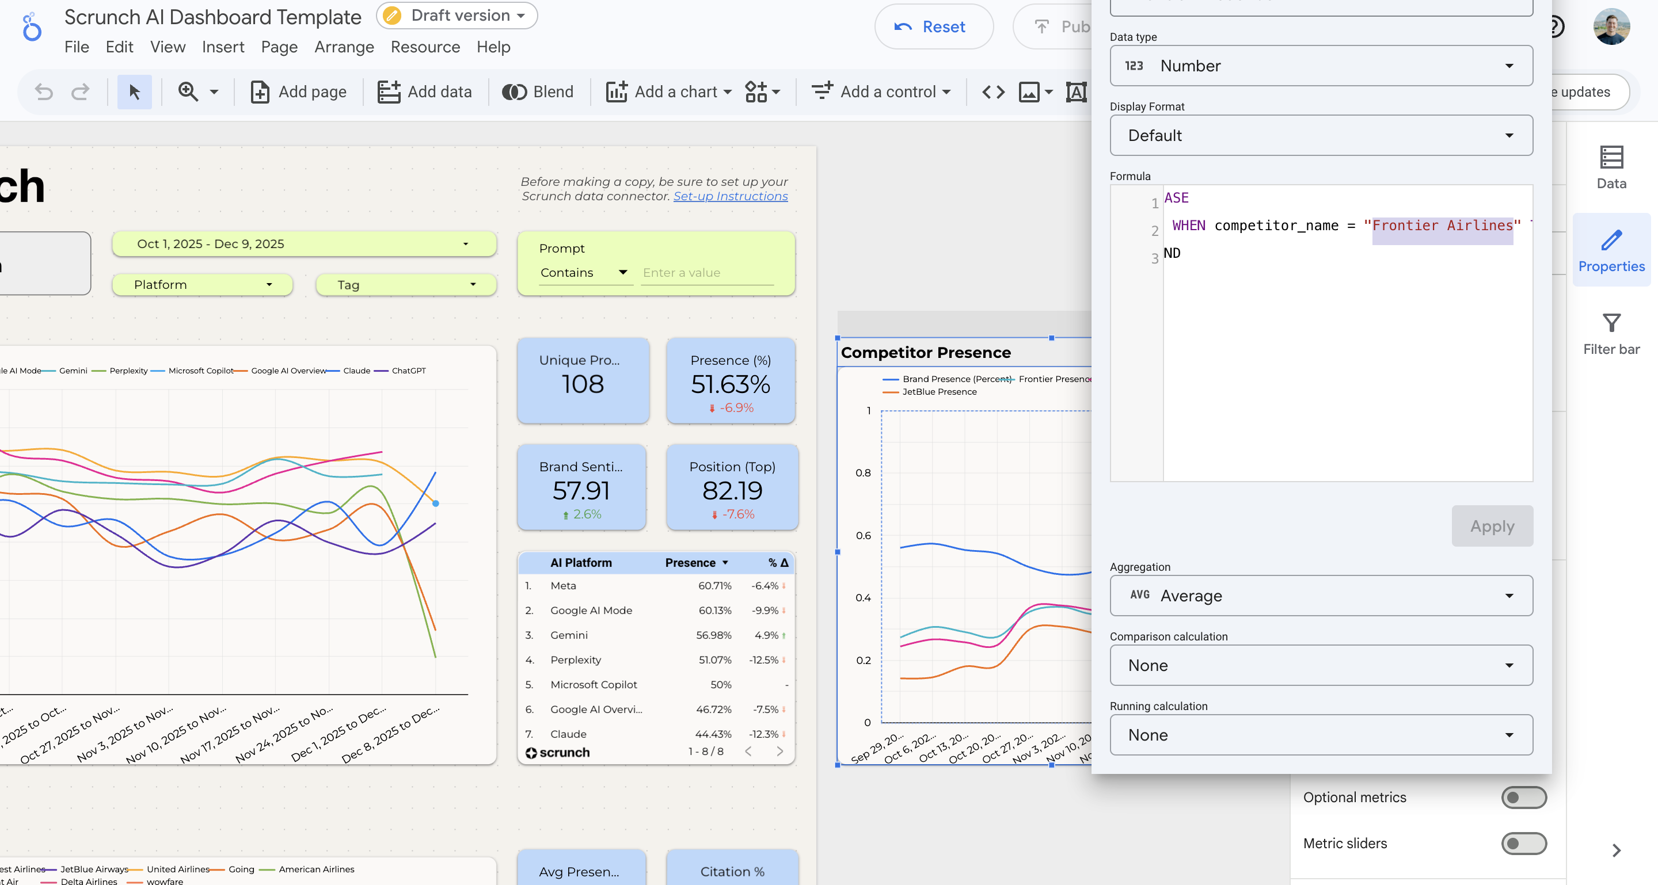Click the undo arrow icon

[44, 92]
